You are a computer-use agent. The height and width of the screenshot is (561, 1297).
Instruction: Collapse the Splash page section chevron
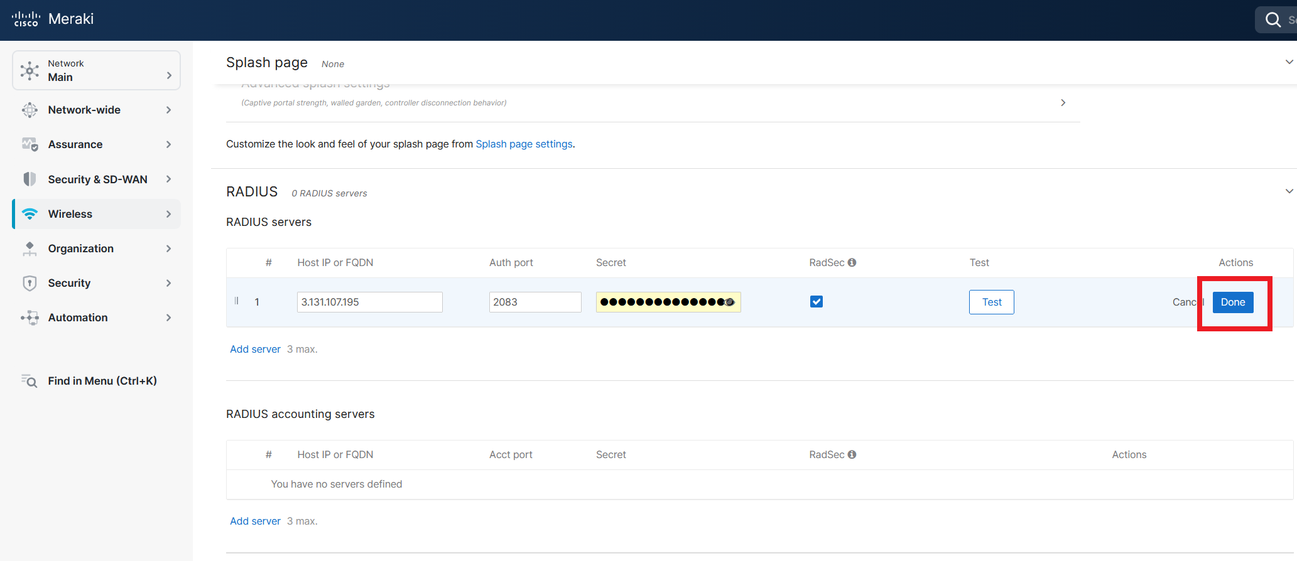pos(1289,62)
